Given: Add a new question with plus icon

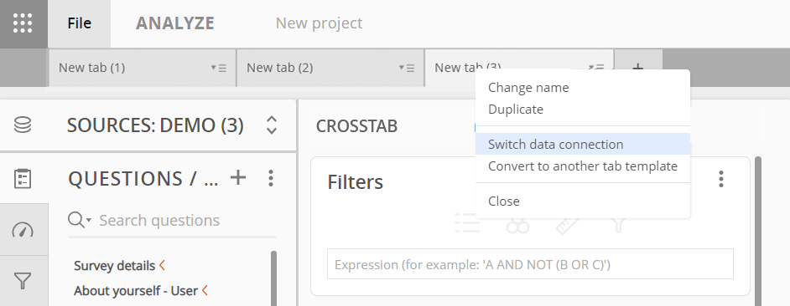Looking at the screenshot, I should coord(238,177).
